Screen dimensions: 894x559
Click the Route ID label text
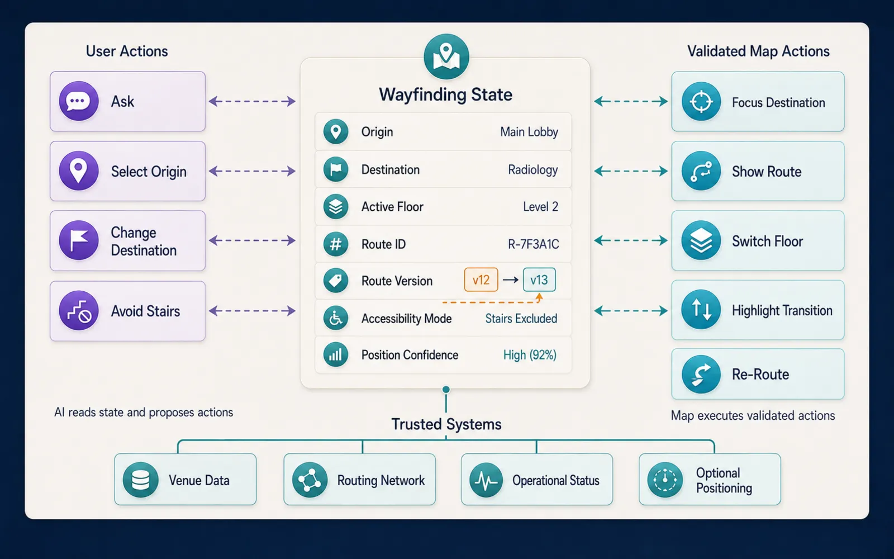pyautogui.click(x=383, y=244)
